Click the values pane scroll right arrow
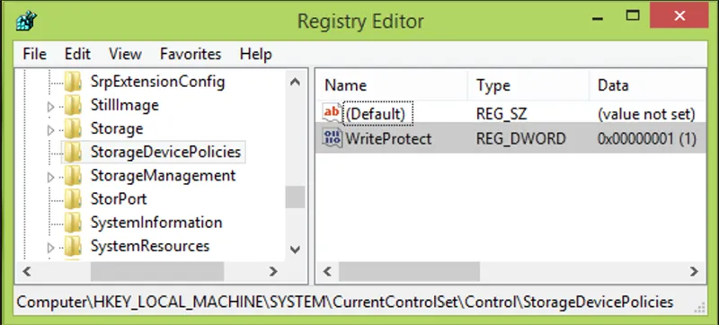This screenshot has height=325, width=719. point(694,271)
